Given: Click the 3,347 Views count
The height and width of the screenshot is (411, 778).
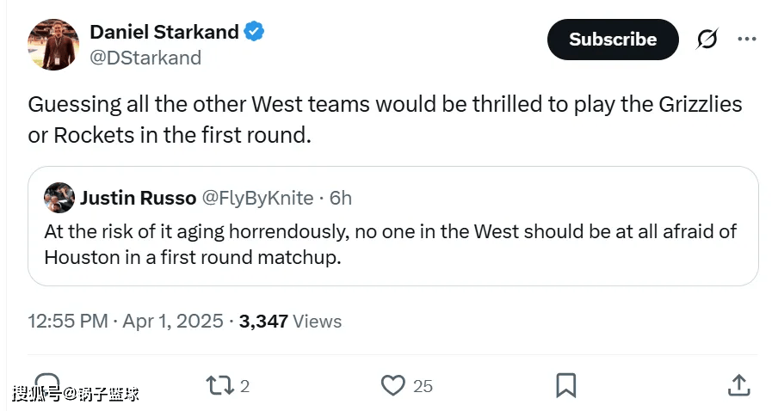Looking at the screenshot, I should pyautogui.click(x=290, y=322).
